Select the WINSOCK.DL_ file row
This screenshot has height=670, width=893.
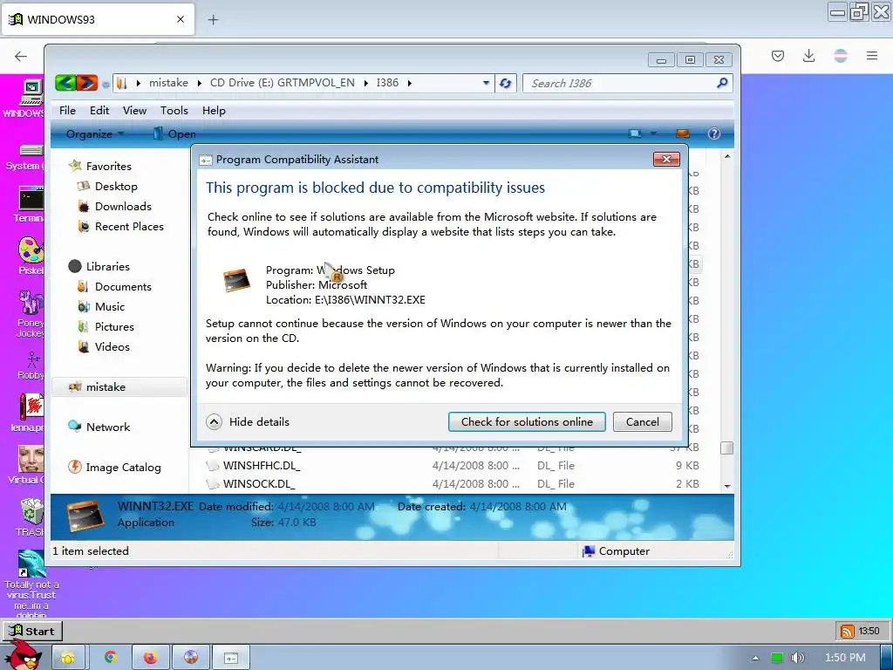click(453, 483)
